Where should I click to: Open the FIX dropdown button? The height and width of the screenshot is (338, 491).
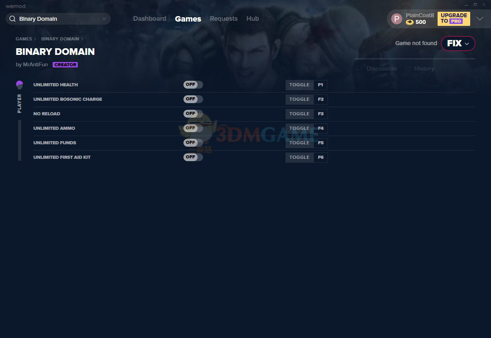point(458,44)
